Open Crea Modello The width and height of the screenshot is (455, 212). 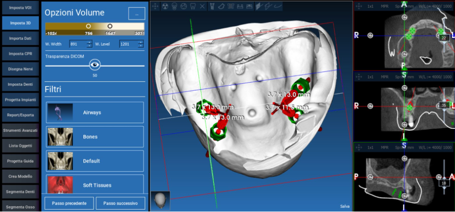(20, 176)
